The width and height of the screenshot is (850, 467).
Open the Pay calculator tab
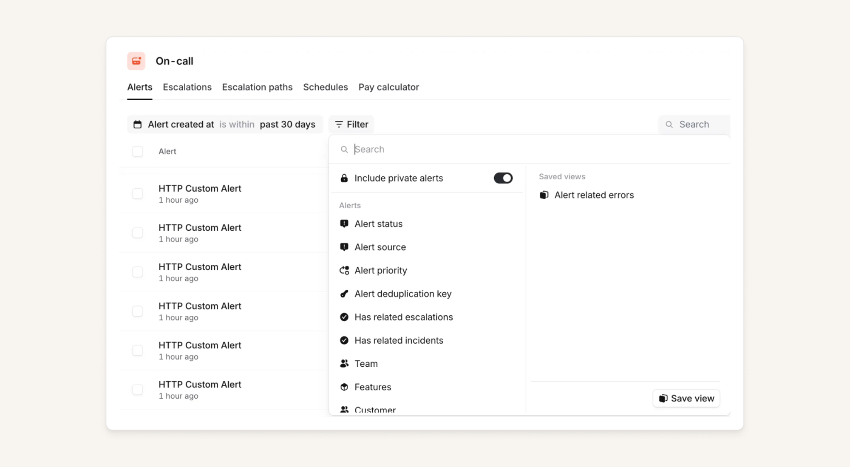(388, 87)
